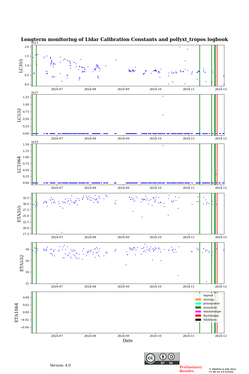Viewport: 249px width, 374px height.
Task: Click the magenta windowwipe legend swatch
Action: point(198,312)
